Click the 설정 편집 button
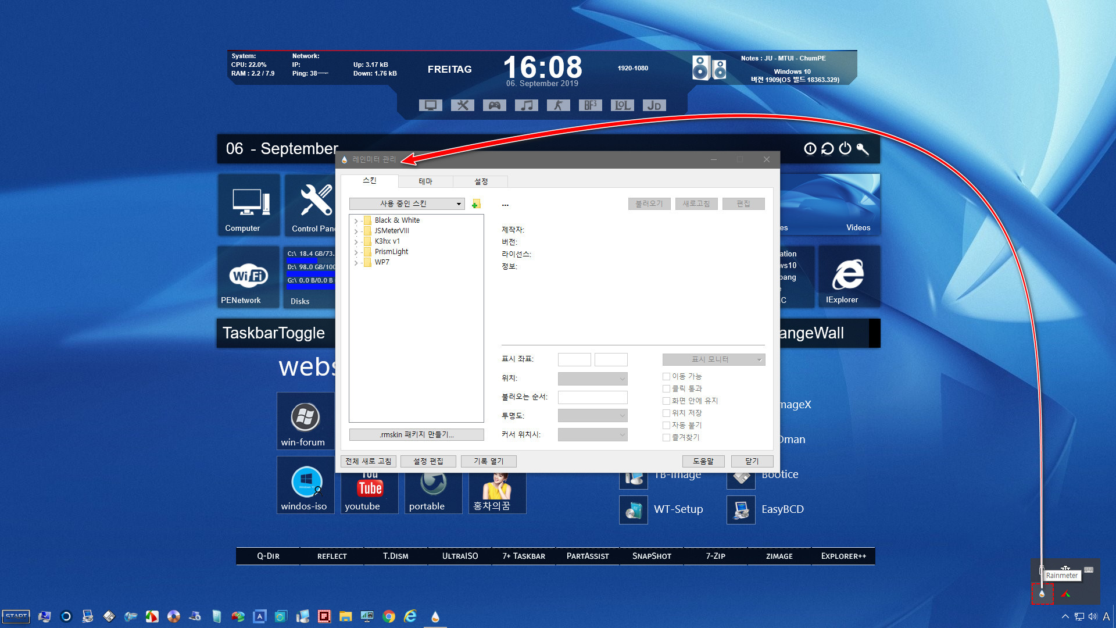 [428, 461]
